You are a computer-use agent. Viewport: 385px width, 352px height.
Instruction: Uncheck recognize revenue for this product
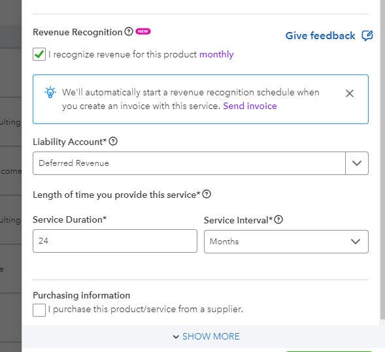click(39, 54)
